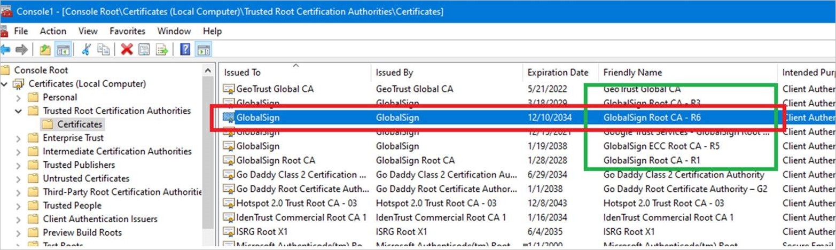Viewport: 836px width, 250px height.
Task: Click the MMC icon beside File menu
Action: pos(5,31)
